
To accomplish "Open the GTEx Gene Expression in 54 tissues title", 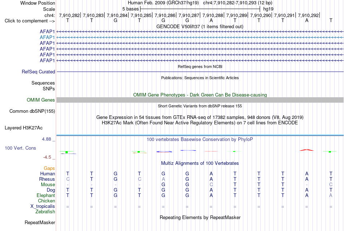I will point(200,117).
